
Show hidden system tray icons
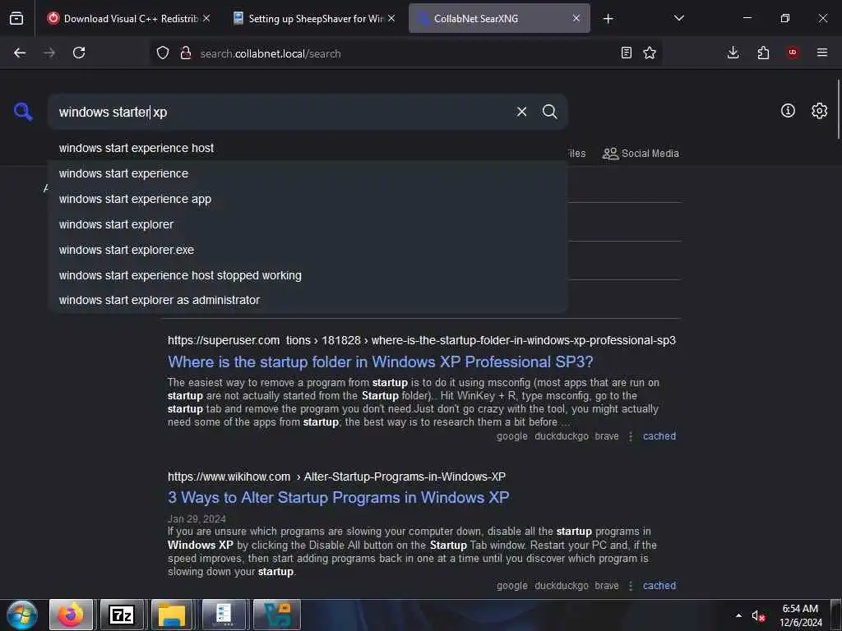[x=738, y=615]
